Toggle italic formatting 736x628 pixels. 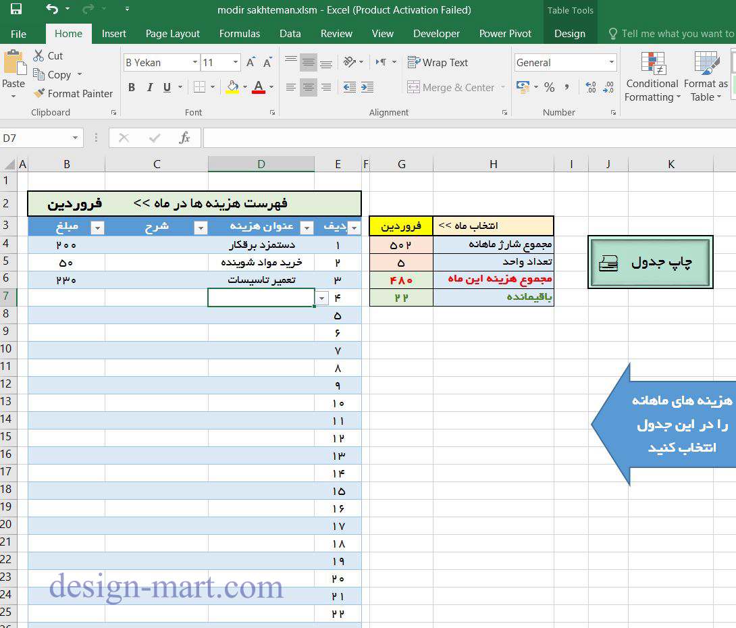[150, 87]
